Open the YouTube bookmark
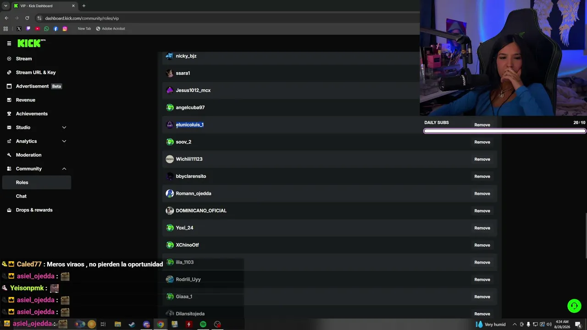The image size is (587, 330). (x=37, y=29)
